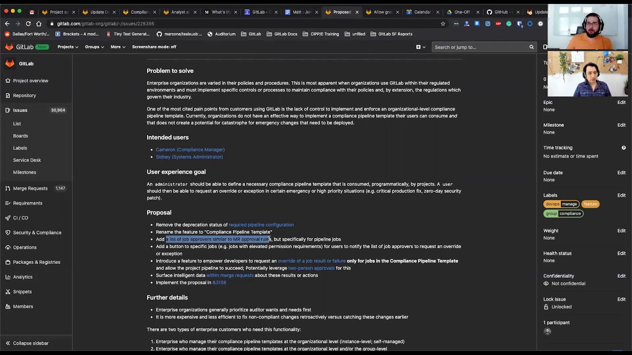Edit the issue Epic

pos(621,103)
